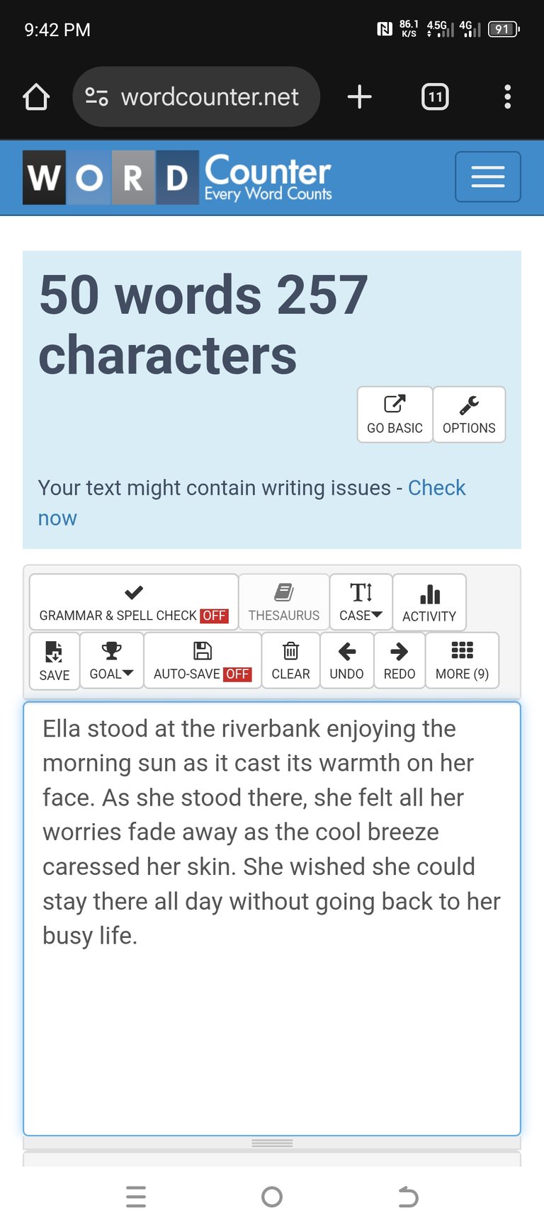Open the browser tab switcher showing 11
The image size is (544, 1227).
pyautogui.click(x=435, y=97)
